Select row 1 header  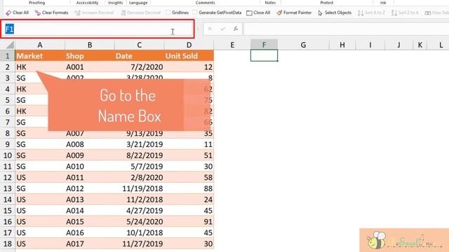pyautogui.click(x=8, y=56)
